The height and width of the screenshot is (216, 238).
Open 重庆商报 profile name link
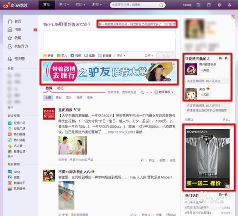pyautogui.click(x=65, y=110)
